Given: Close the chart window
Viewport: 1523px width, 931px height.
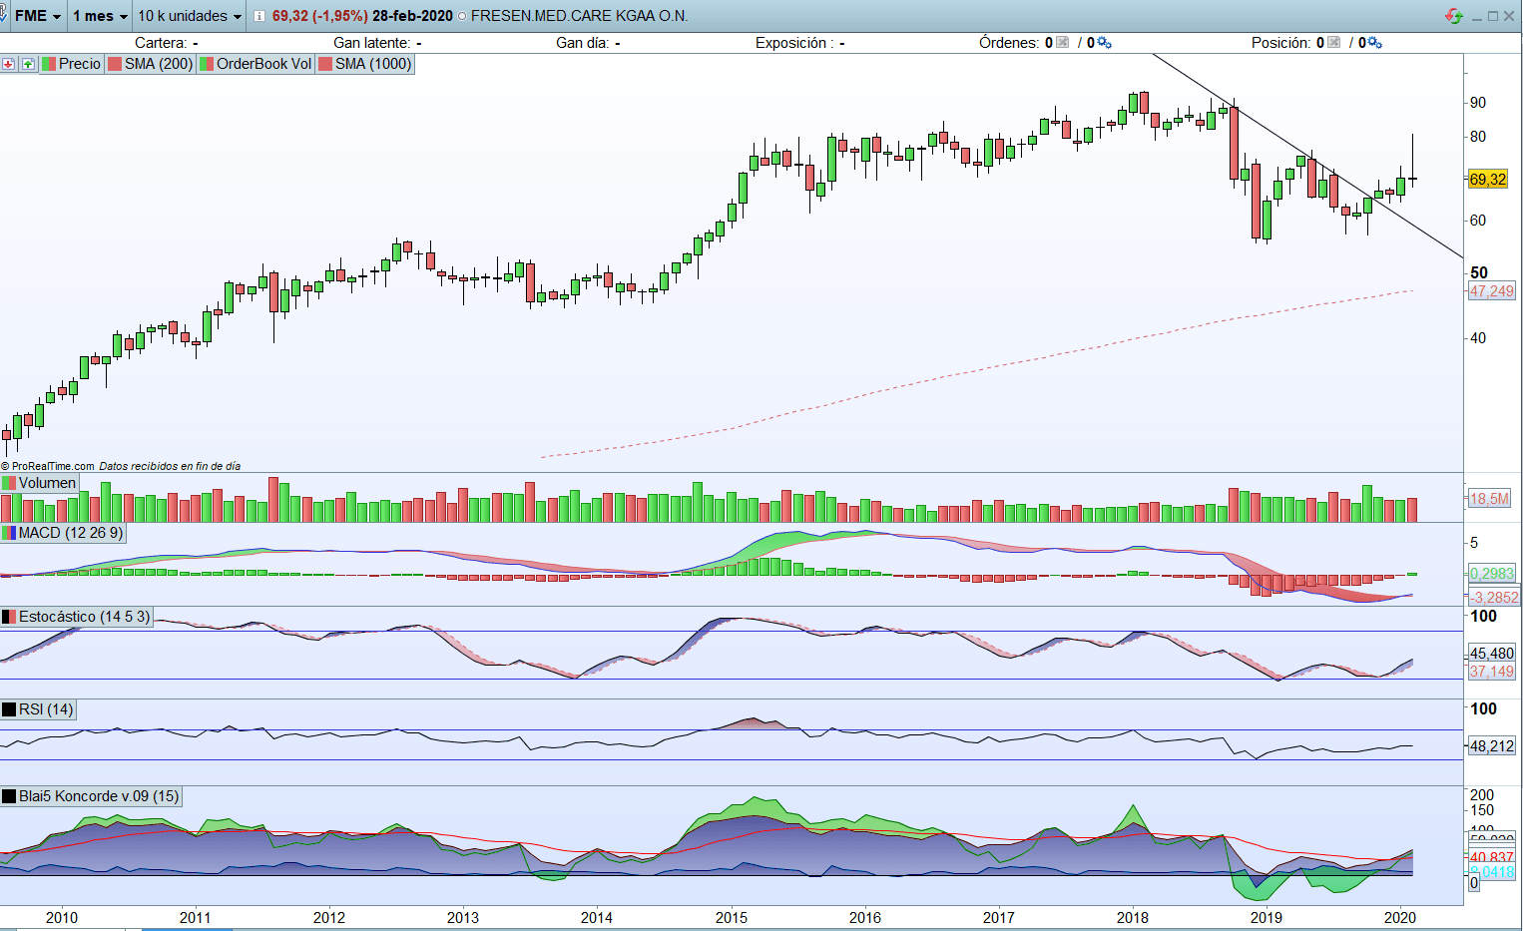Looking at the screenshot, I should tap(1509, 16).
